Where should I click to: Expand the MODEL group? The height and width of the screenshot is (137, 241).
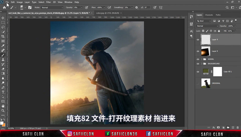click(202, 59)
